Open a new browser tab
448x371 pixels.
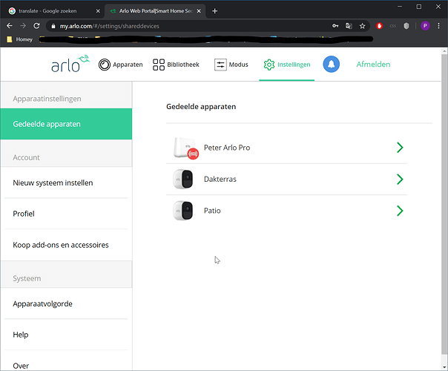[x=215, y=11]
